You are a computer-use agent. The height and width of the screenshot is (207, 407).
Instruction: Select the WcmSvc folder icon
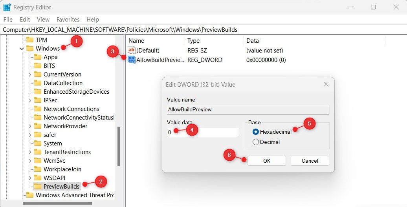(x=38, y=161)
